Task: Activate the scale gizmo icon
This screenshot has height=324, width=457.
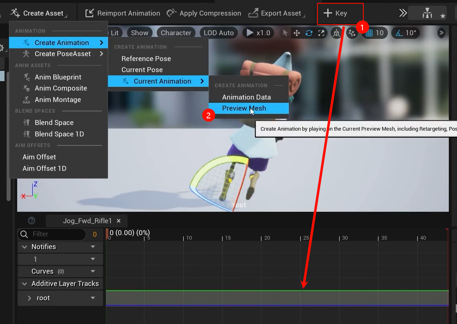Action: tap(321, 33)
